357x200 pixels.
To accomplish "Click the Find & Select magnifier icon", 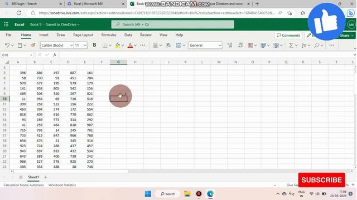I will [317, 46].
